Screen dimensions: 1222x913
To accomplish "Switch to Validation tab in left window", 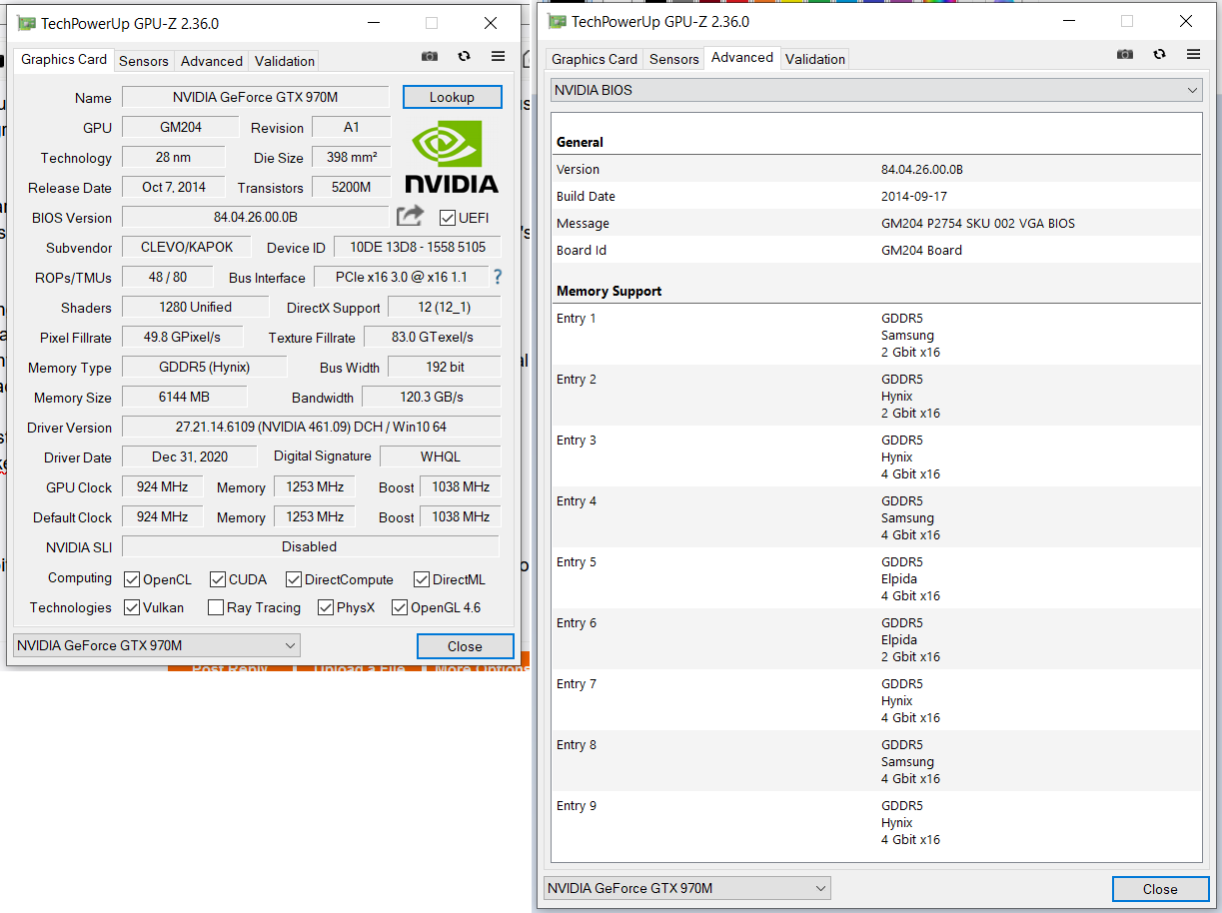I will [285, 61].
